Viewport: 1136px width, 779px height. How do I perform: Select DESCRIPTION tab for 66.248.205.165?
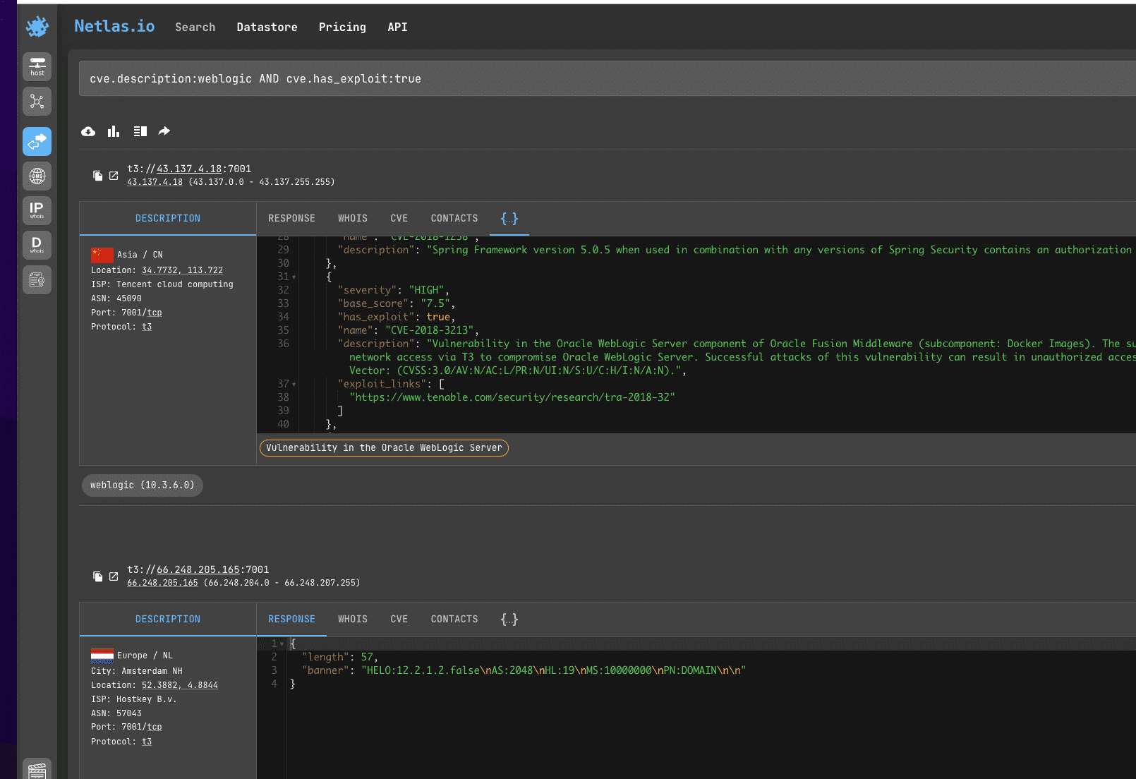point(168,620)
